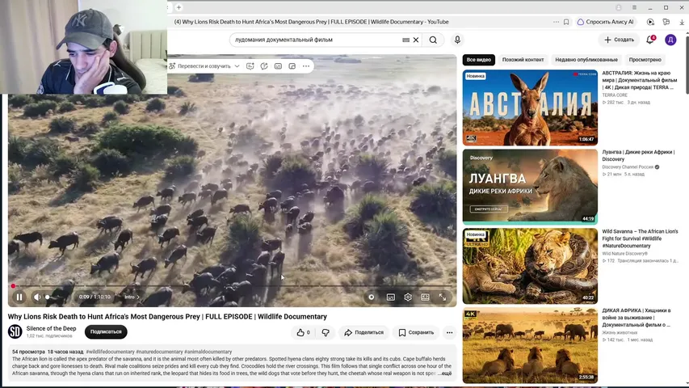
Task: Bookmark this page with the bookmark icon
Action: 566,22
